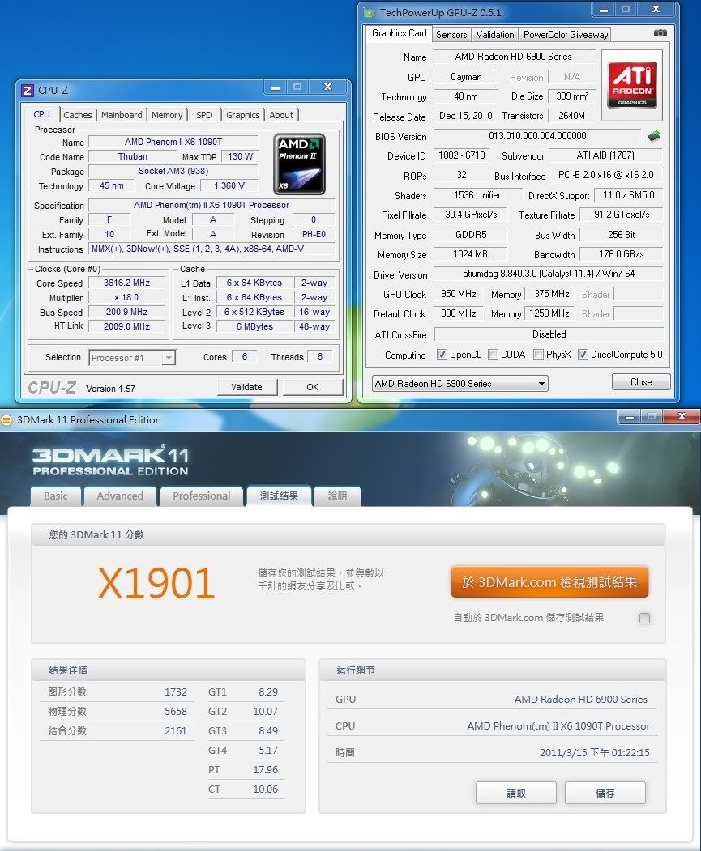This screenshot has height=851, width=701.
Task: Maximize the GPU-Z window
Action: (626, 9)
